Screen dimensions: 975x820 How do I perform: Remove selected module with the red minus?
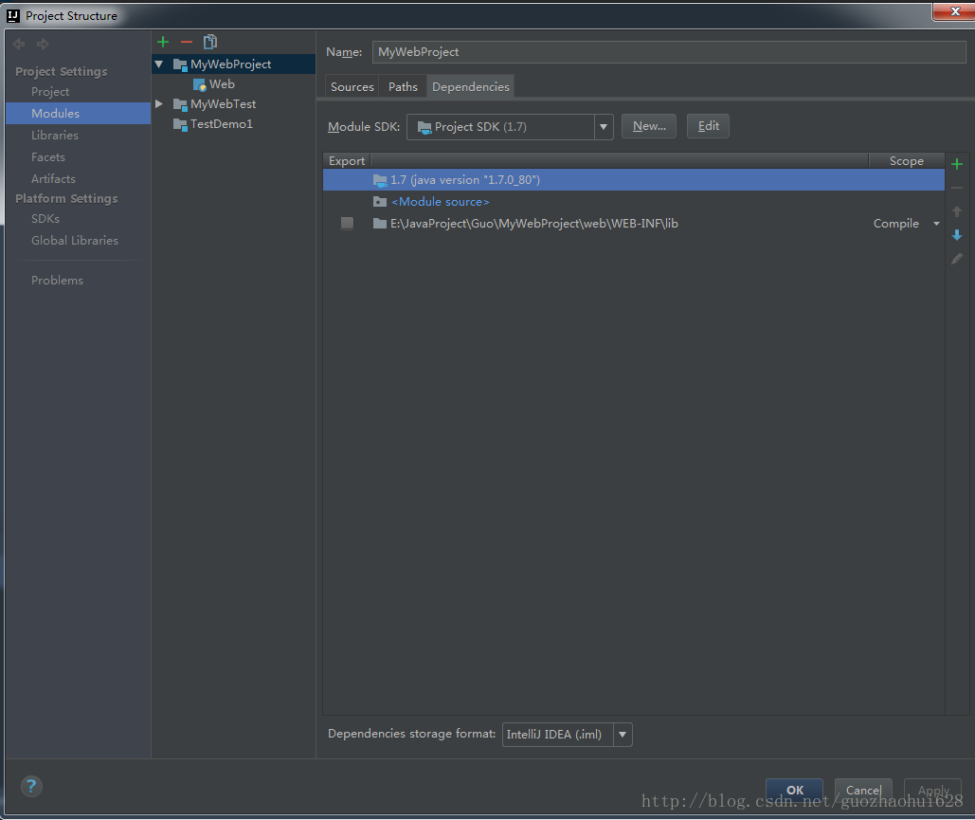[x=187, y=42]
